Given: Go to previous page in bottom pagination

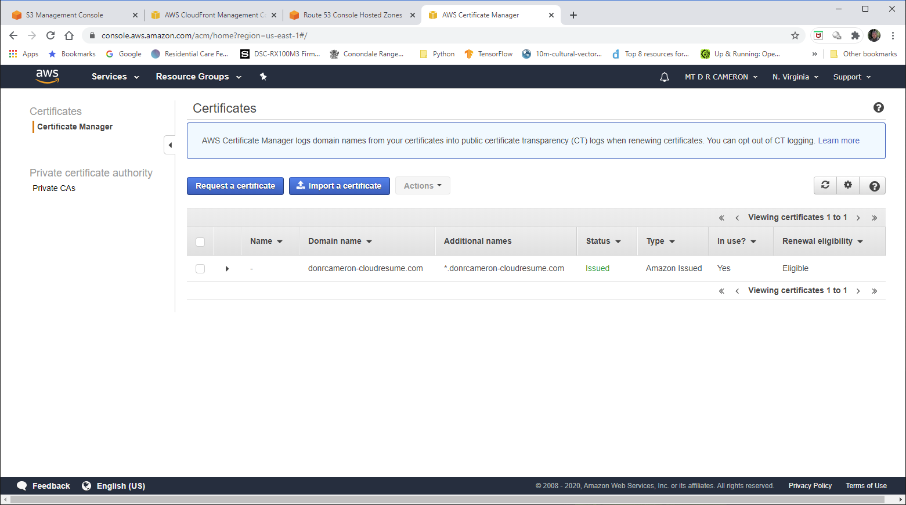Looking at the screenshot, I should coord(737,291).
